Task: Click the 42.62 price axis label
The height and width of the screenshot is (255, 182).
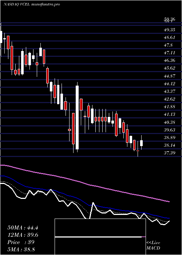Action: (x=170, y=99)
